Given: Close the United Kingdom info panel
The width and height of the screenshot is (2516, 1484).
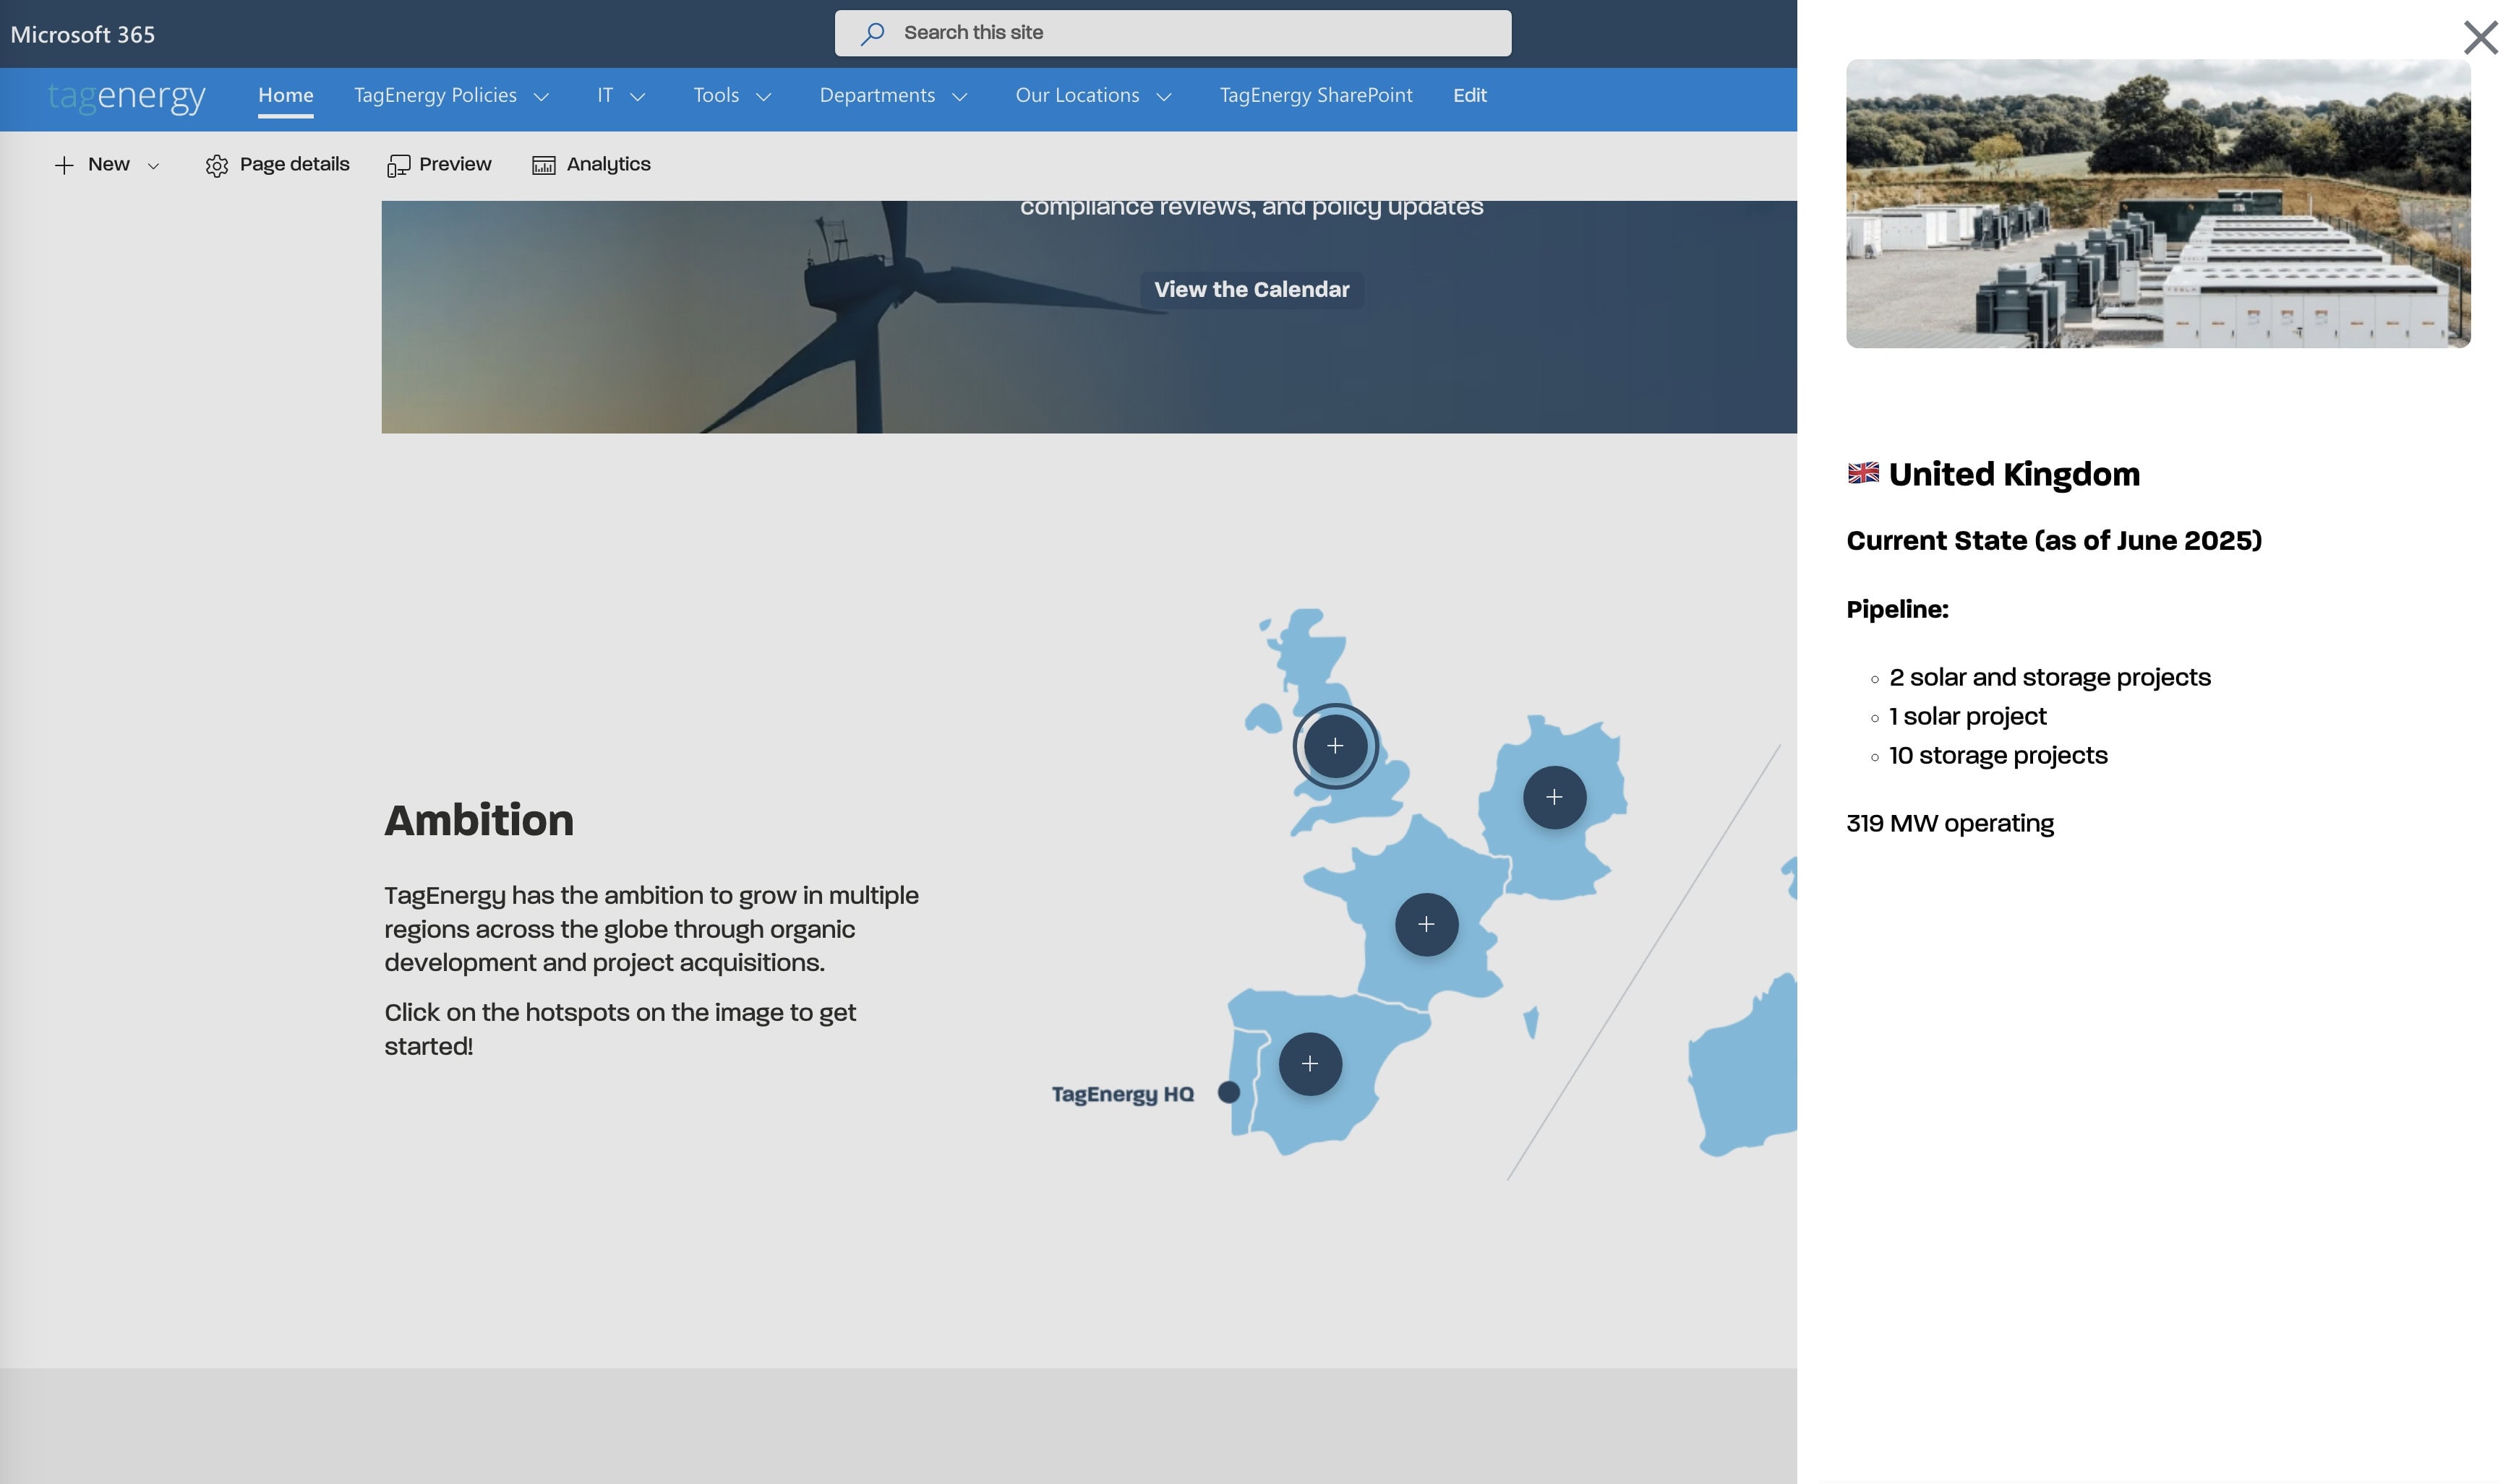Looking at the screenshot, I should tap(2481, 38).
